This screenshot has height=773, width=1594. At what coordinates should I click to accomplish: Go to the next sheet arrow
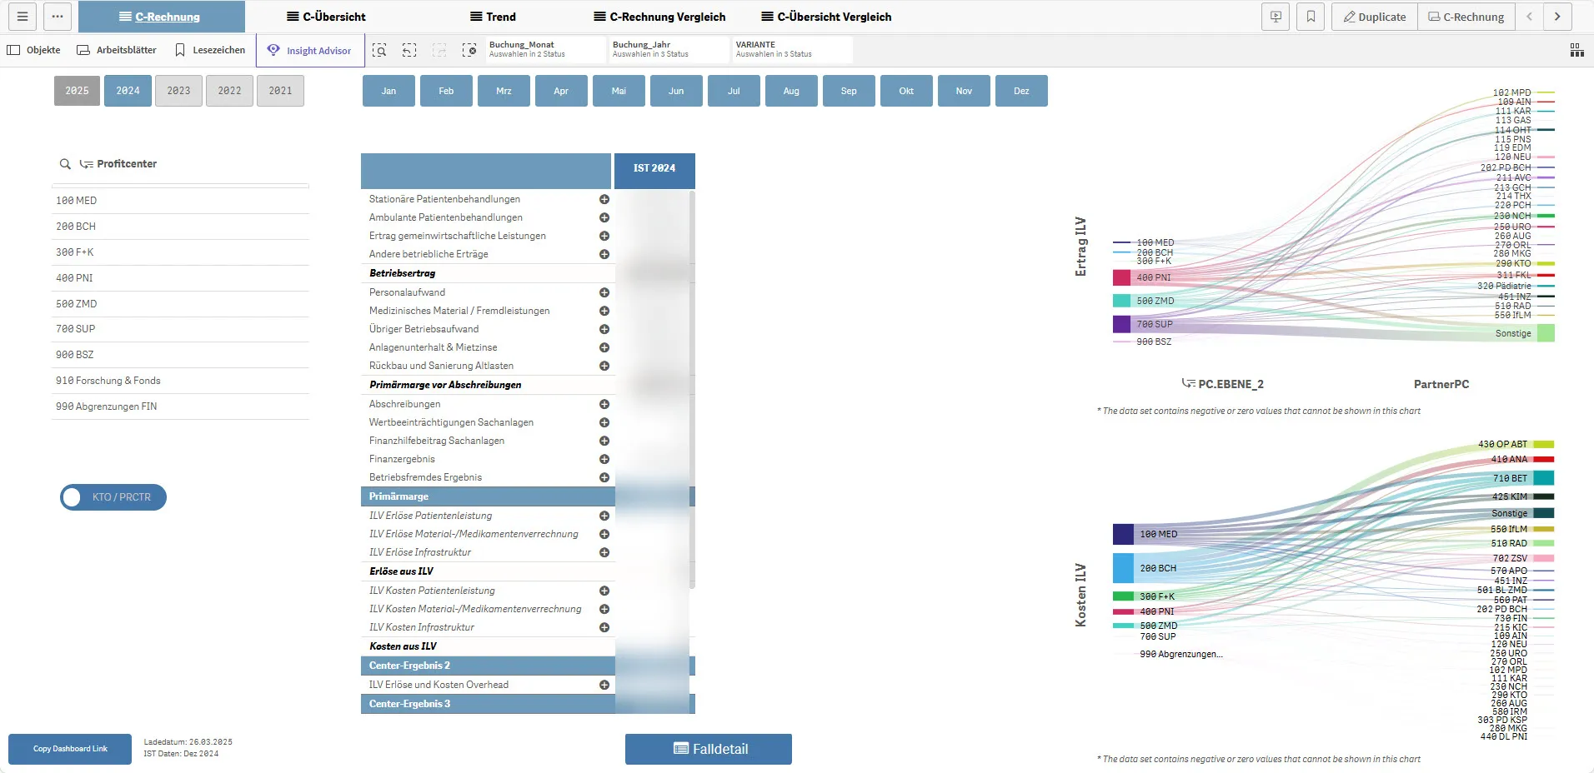[1557, 17]
